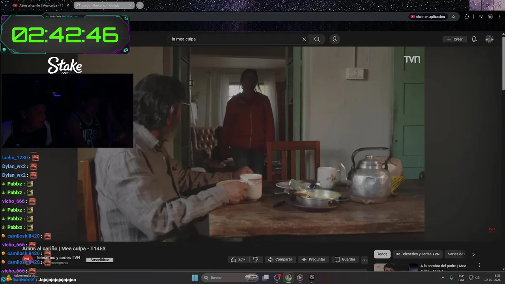Viewport: 505px width, 284px height.
Task: Show hidden system tray icons
Action: point(443,278)
